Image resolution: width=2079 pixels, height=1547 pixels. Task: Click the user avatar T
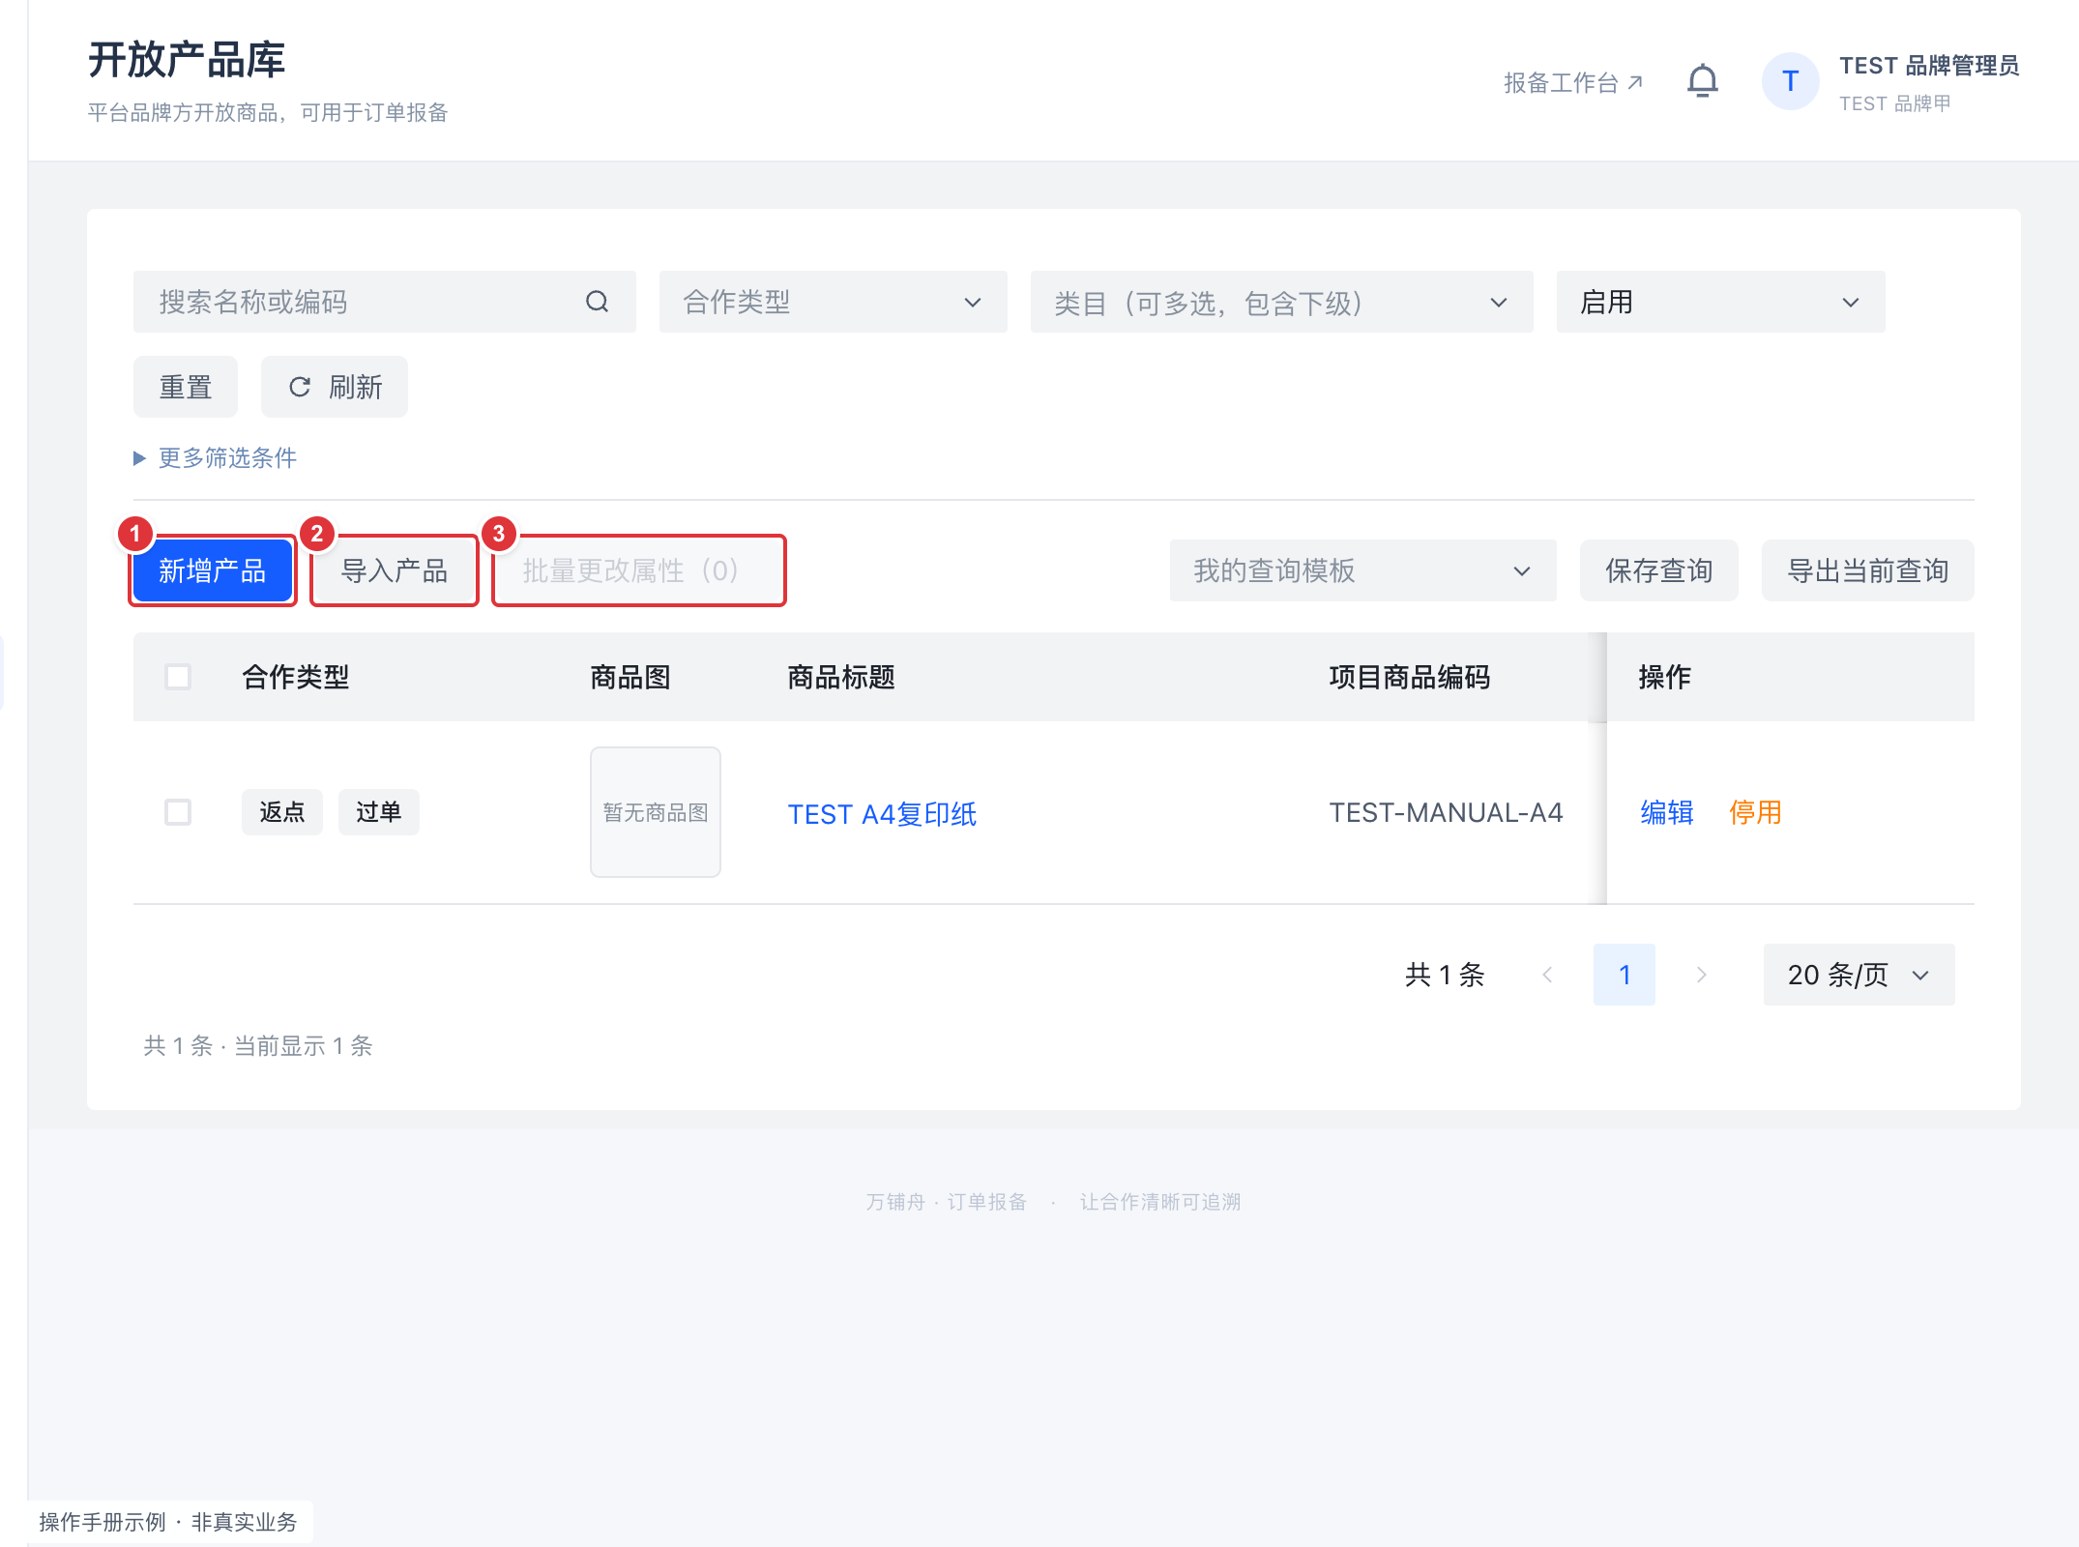pyautogui.click(x=1790, y=81)
